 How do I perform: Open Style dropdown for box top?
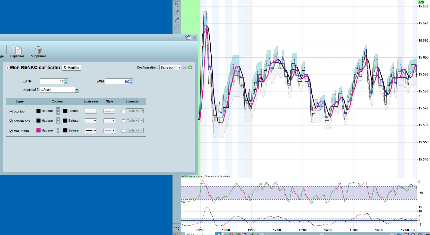tap(109, 111)
